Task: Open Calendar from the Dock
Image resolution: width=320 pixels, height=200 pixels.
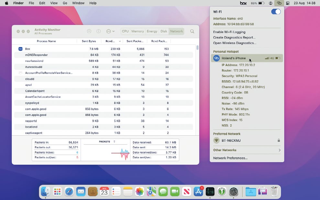Action: [x=104, y=192]
